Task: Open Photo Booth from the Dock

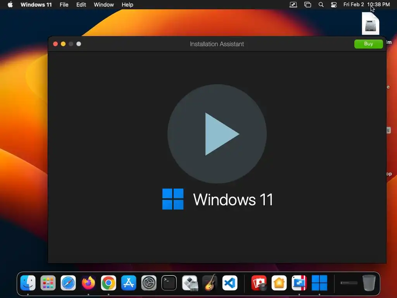Action: coord(259,282)
